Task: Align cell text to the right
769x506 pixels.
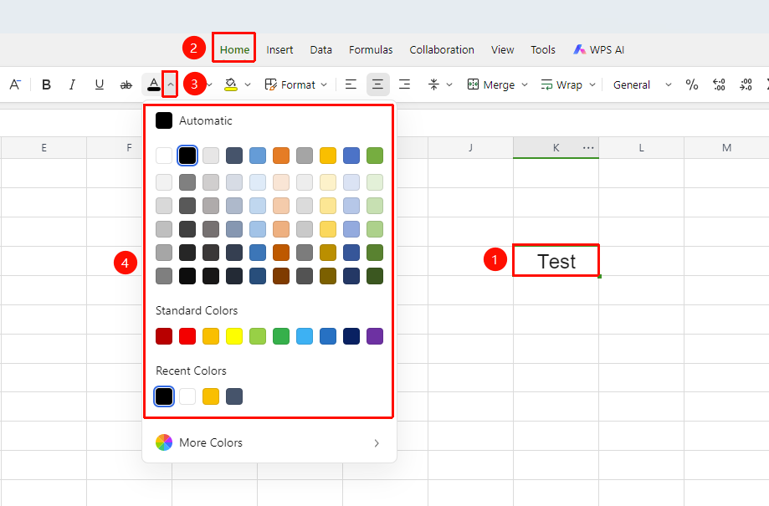Action: point(405,84)
